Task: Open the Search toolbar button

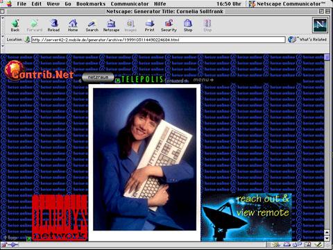Action: click(92, 26)
